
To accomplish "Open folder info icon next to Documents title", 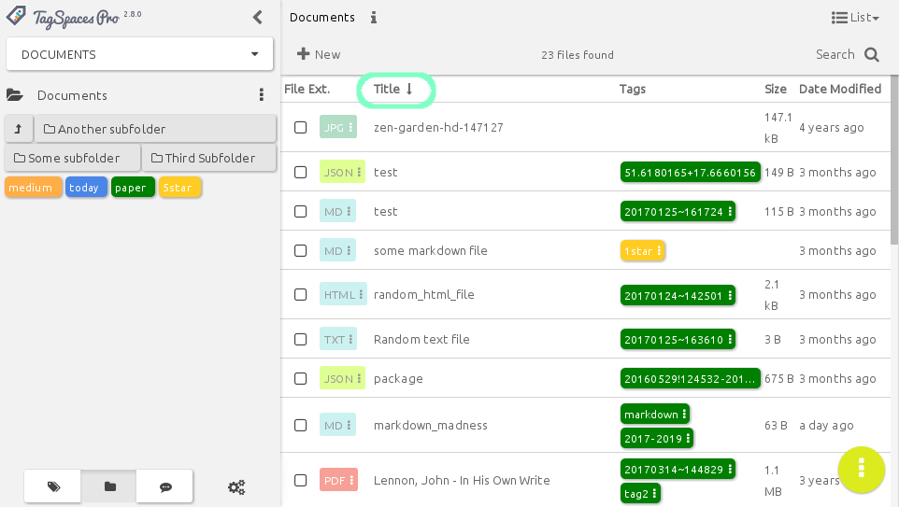I will 374,18.
